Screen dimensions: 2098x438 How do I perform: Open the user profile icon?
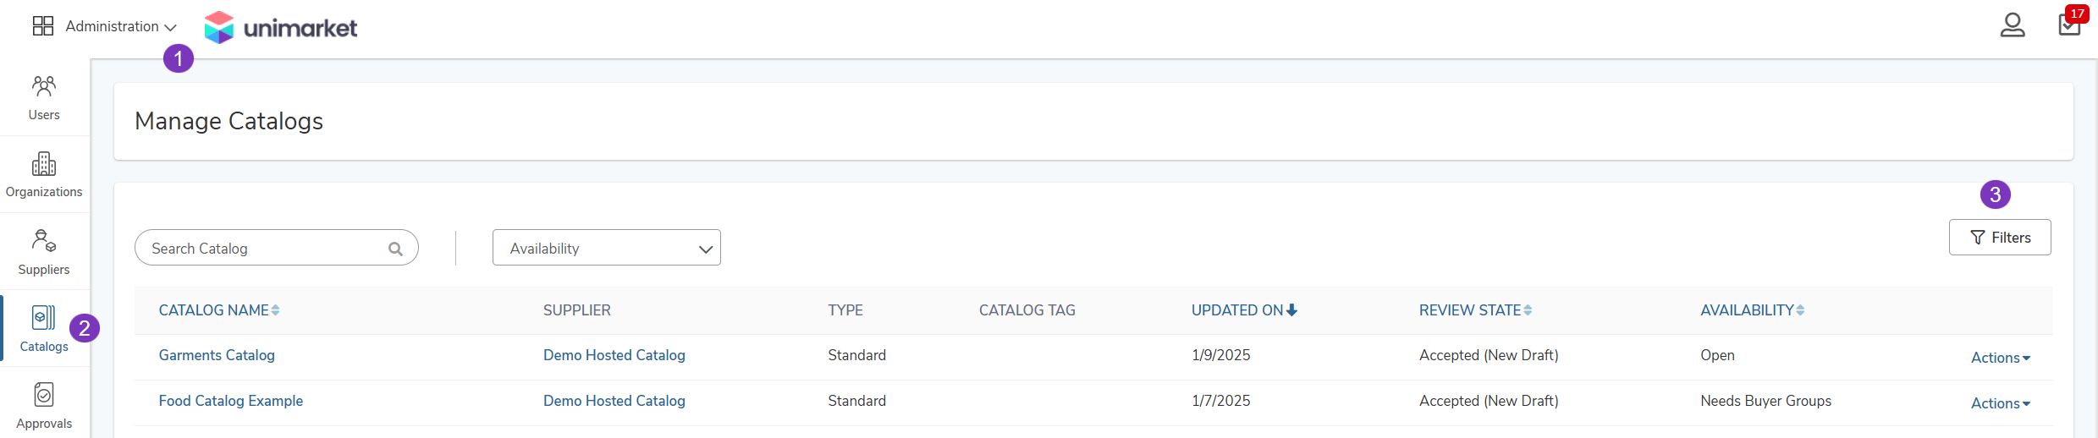pos(2013,25)
